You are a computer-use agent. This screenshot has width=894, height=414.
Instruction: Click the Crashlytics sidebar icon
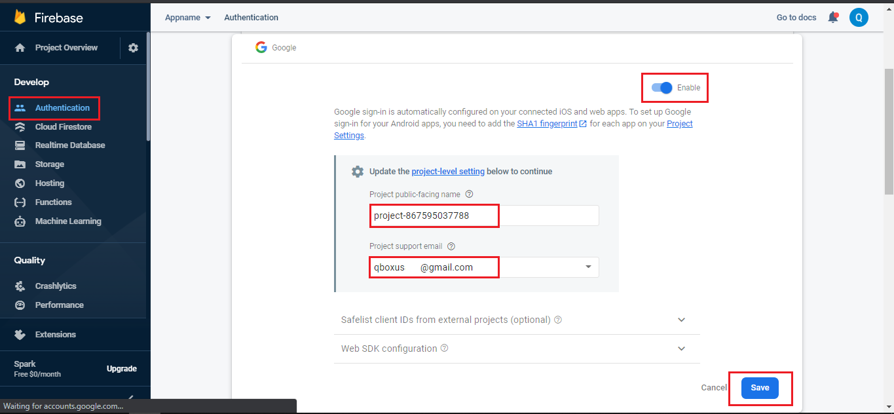tap(20, 286)
